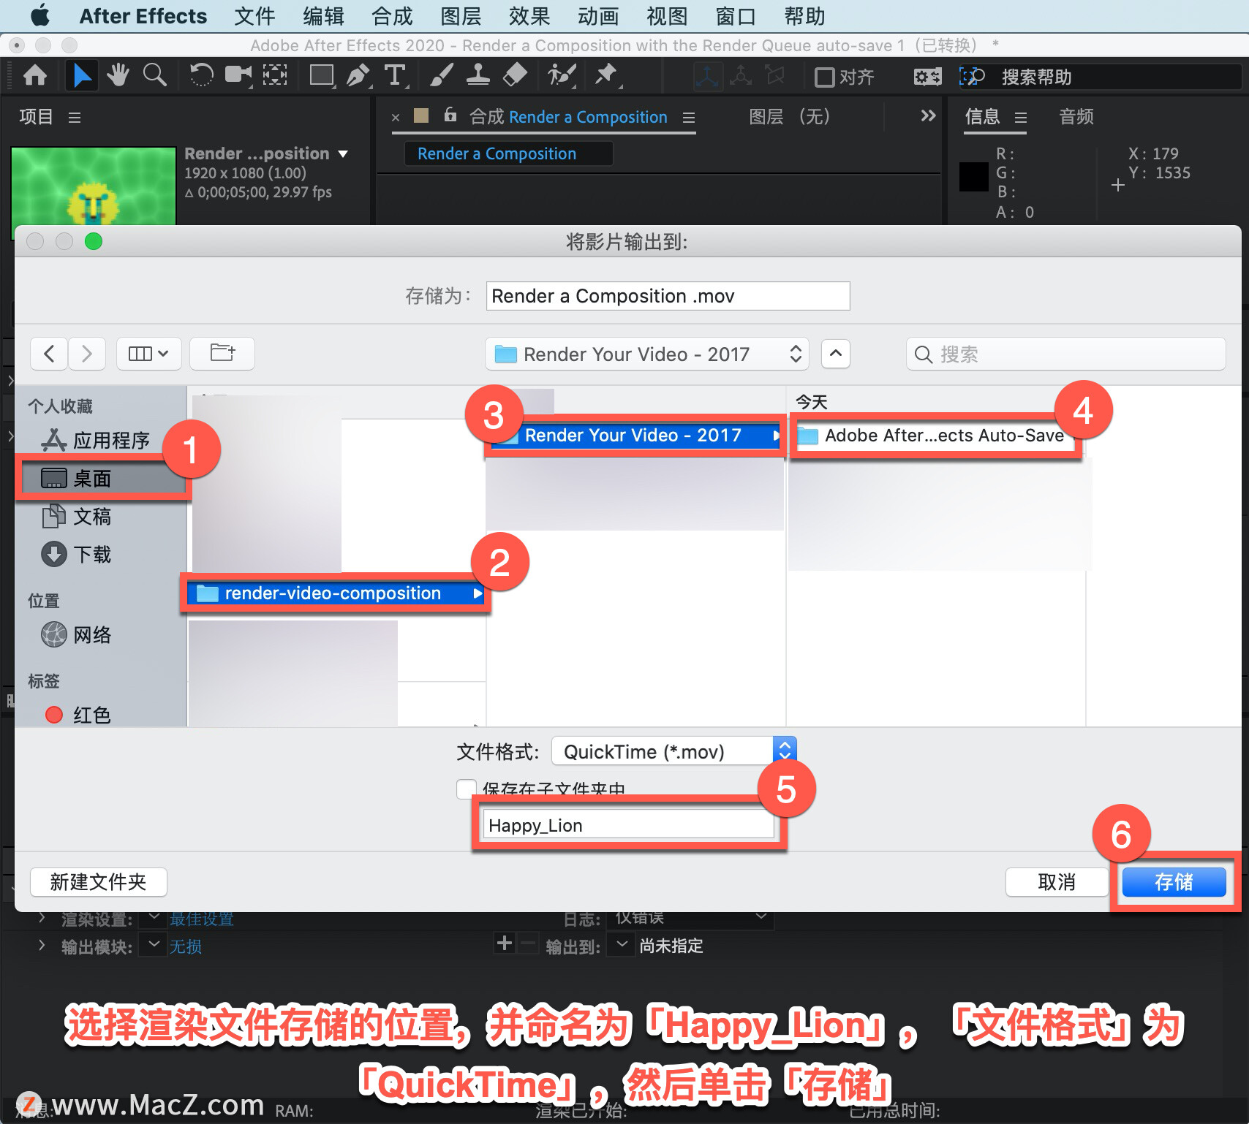
Task: Enable save in subfolder checkbox
Action: coord(467,789)
